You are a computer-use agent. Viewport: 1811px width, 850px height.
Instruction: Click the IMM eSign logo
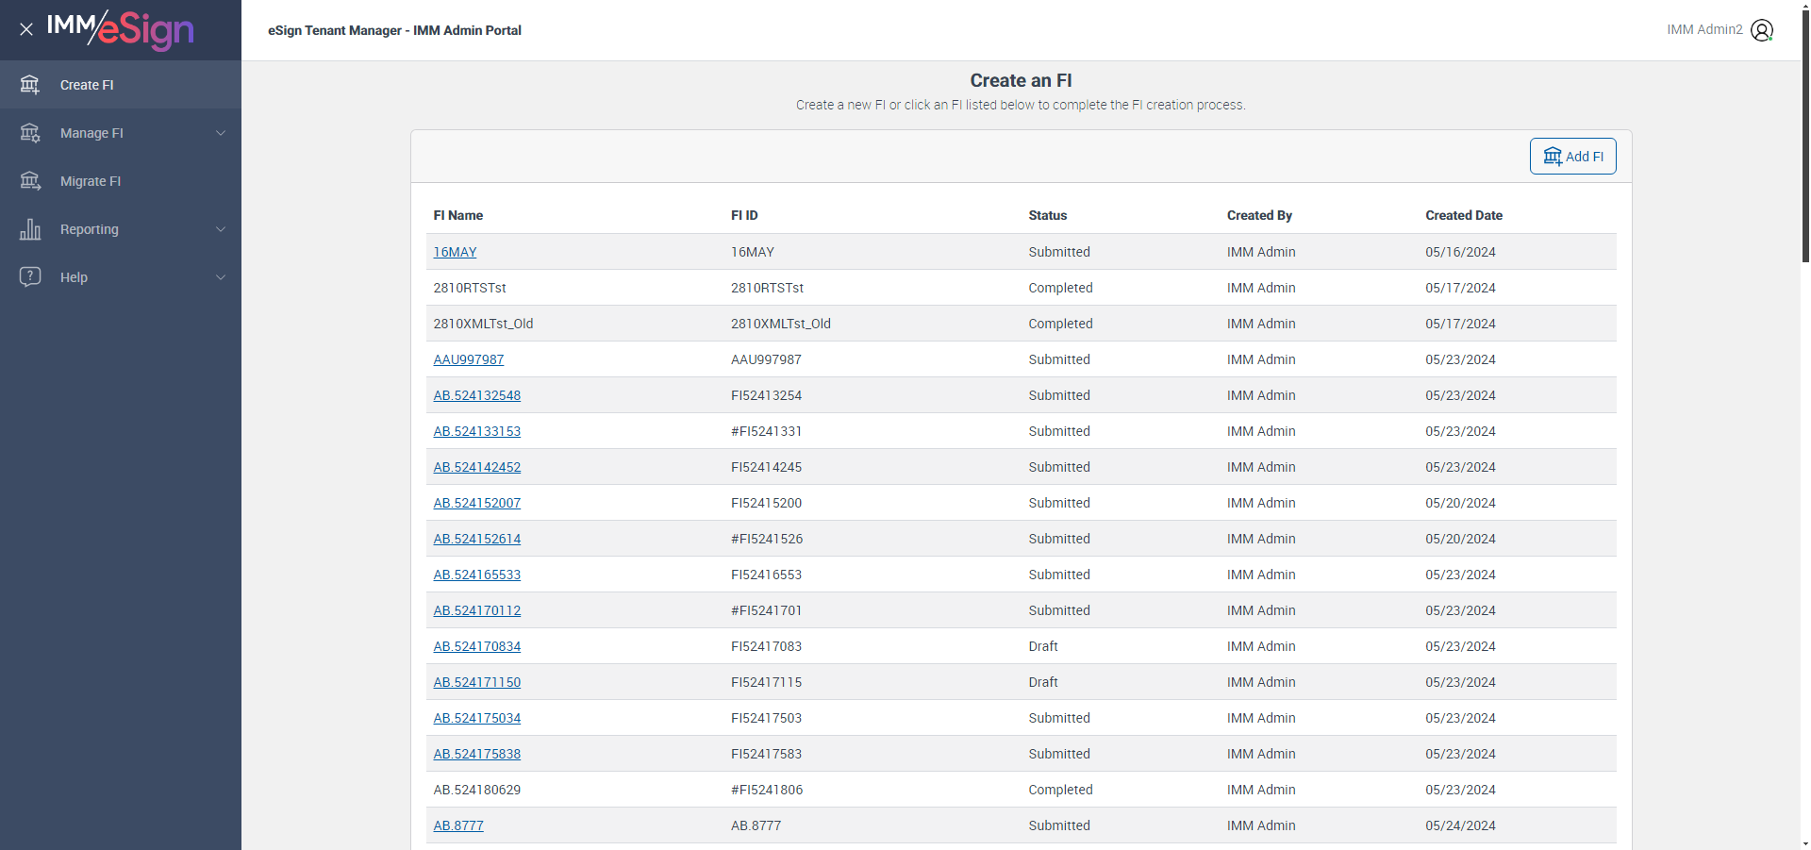click(121, 29)
